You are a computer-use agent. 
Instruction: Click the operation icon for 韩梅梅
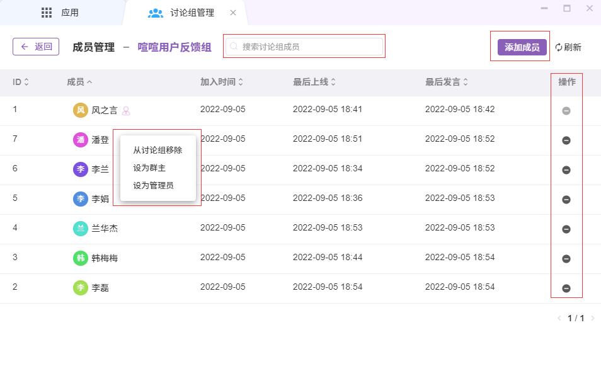click(566, 259)
